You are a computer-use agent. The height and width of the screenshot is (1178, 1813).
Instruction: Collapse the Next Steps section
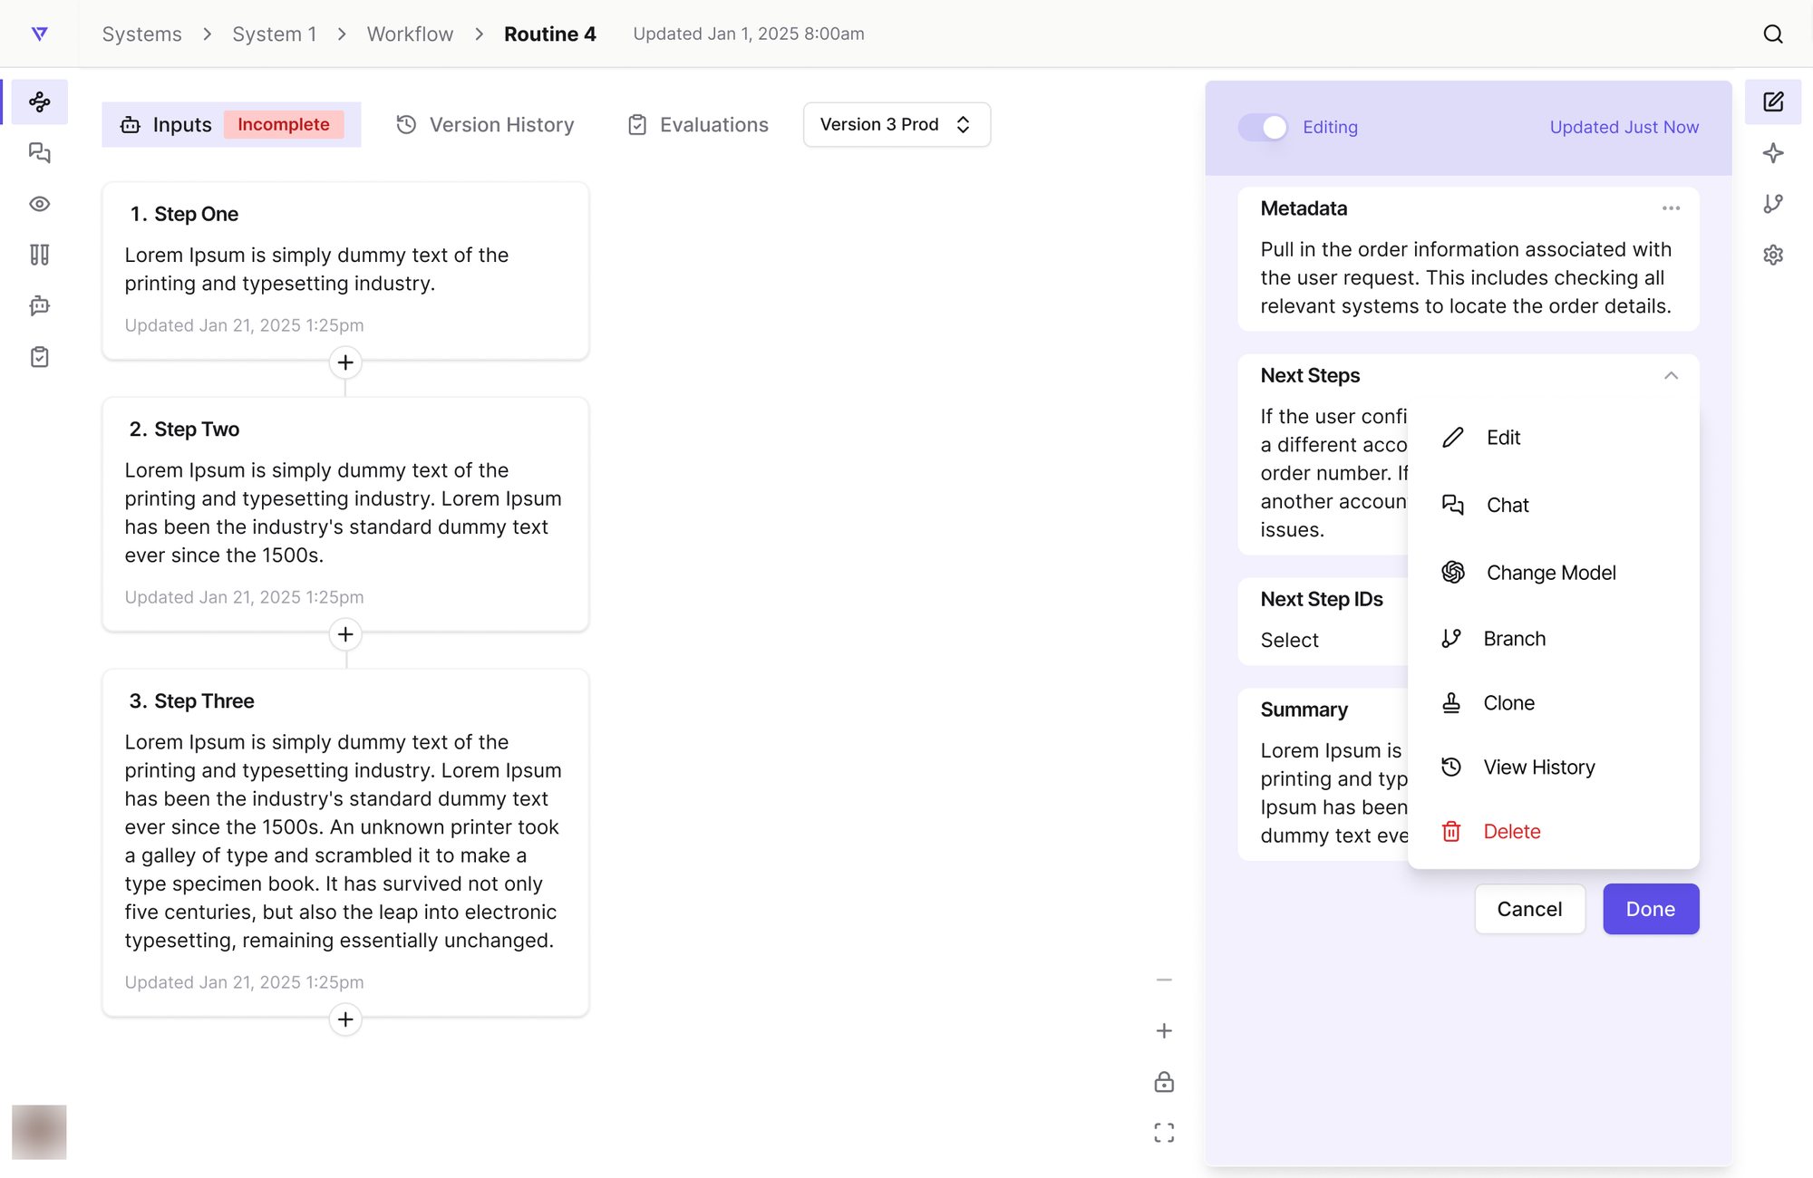[1671, 375]
